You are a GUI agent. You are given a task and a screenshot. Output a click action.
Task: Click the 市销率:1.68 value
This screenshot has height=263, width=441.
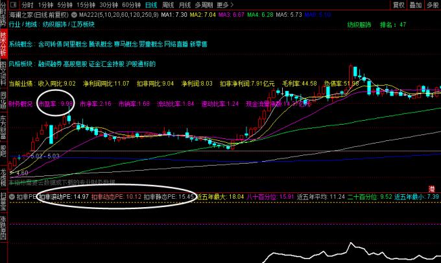tap(134, 104)
